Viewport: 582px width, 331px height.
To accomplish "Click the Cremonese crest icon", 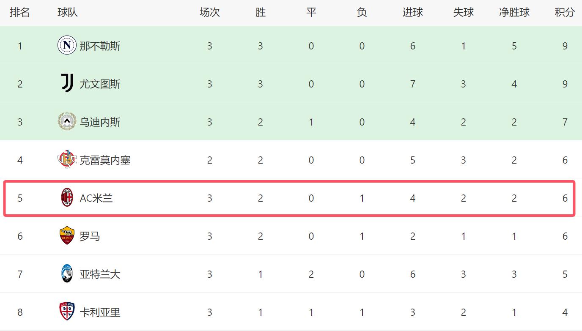I will coord(67,160).
